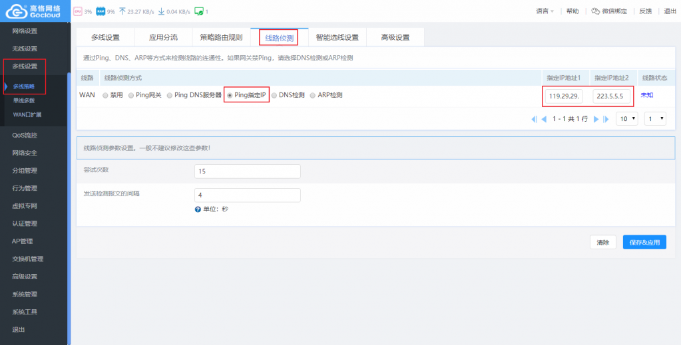Click the RAM usage icon

[101, 11]
